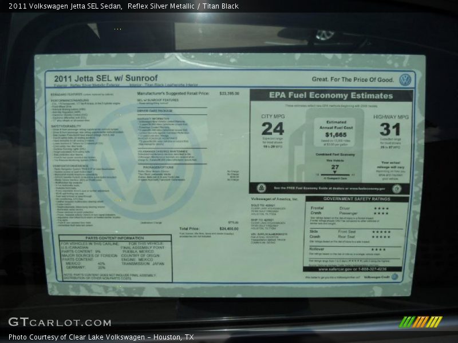Image resolution: width=458 pixels, height=343 pixels.
Task: Click the city MPG value 24
Action: 273,129
